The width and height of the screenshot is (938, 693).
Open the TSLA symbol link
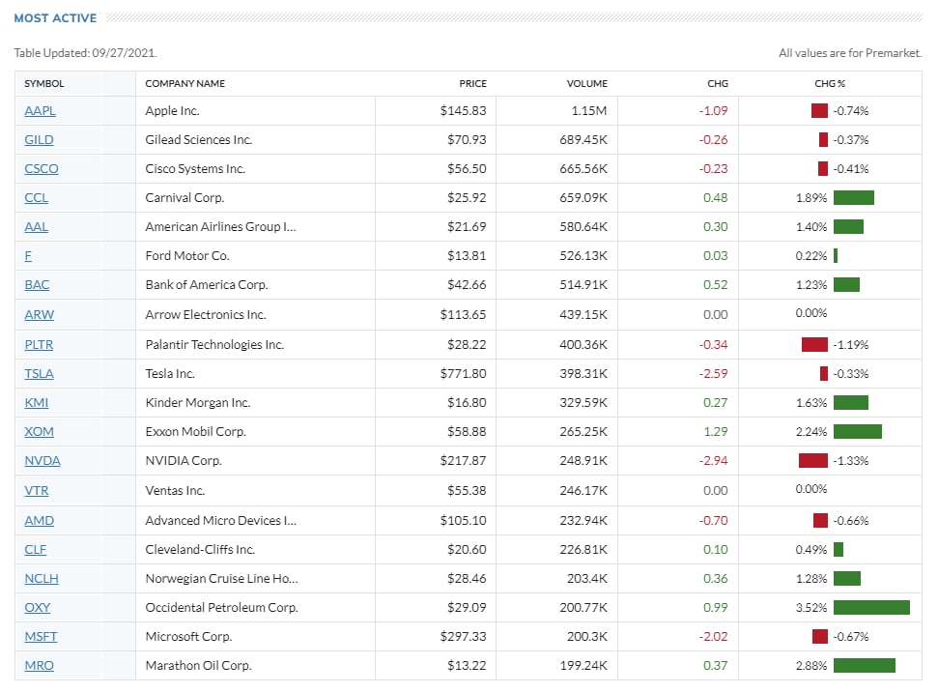(x=39, y=373)
